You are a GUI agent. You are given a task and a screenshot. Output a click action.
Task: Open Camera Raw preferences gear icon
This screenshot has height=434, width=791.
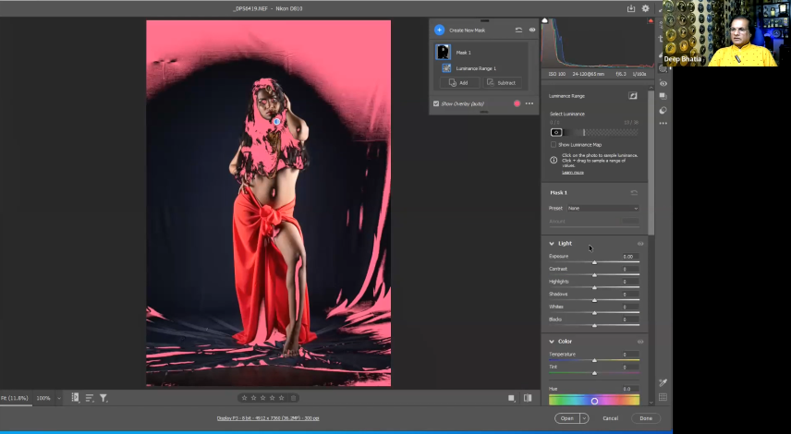click(x=646, y=8)
